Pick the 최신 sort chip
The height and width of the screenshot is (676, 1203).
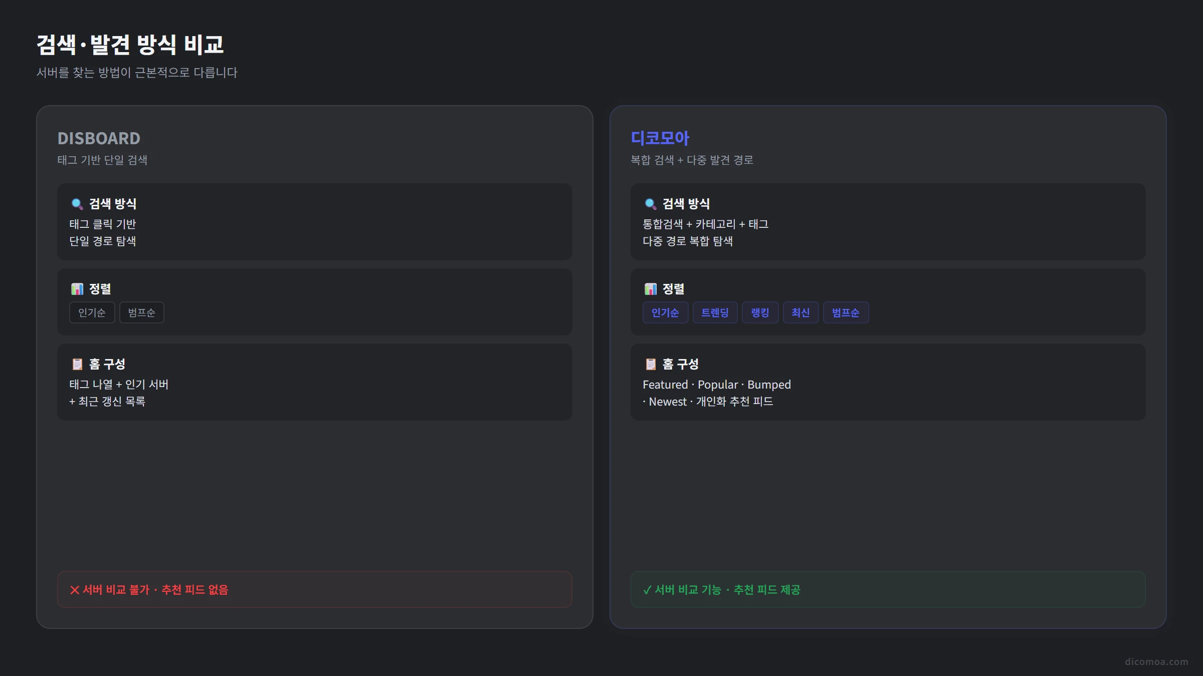pyautogui.click(x=800, y=312)
